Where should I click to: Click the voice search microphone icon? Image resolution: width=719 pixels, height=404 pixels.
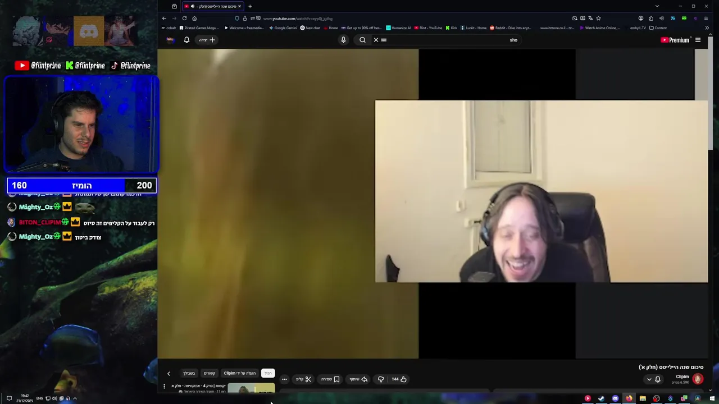coord(343,40)
